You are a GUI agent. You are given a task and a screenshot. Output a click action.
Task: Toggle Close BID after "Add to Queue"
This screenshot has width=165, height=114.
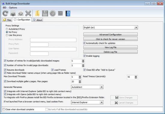[84, 70]
